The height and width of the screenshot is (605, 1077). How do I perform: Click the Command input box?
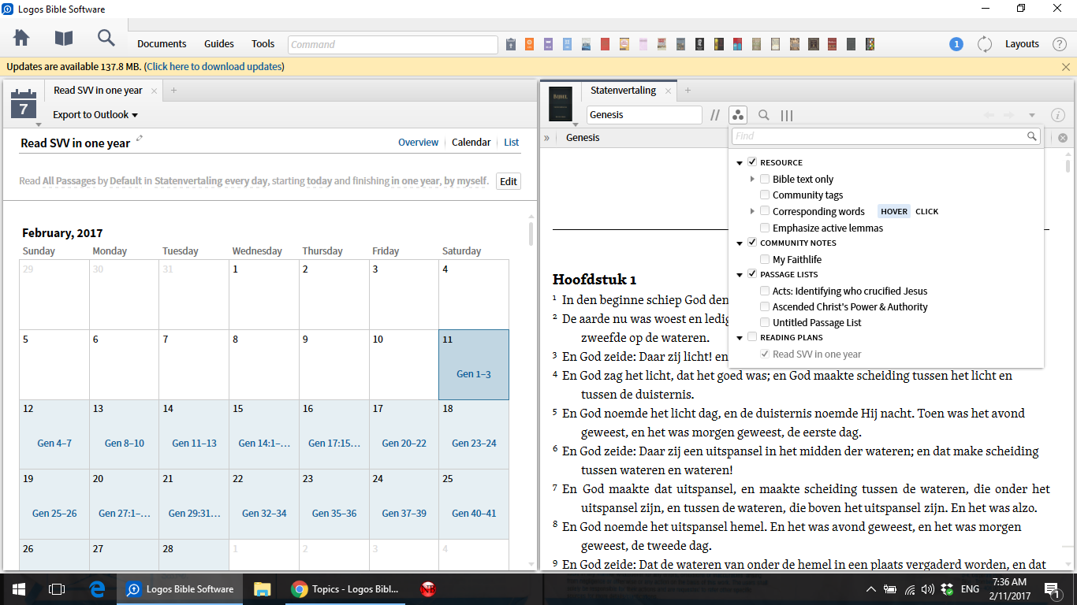click(x=393, y=45)
